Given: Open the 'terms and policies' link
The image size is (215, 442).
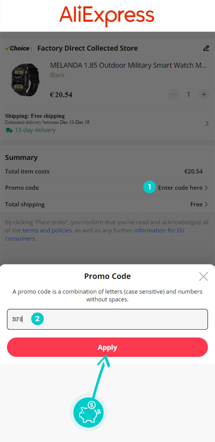Looking at the screenshot, I should pos(47,230).
